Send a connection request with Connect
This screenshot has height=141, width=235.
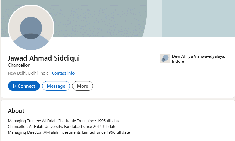coord(24,86)
